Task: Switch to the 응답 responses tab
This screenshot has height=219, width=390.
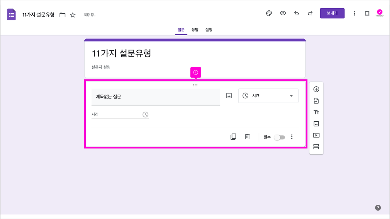Action: coord(195,30)
